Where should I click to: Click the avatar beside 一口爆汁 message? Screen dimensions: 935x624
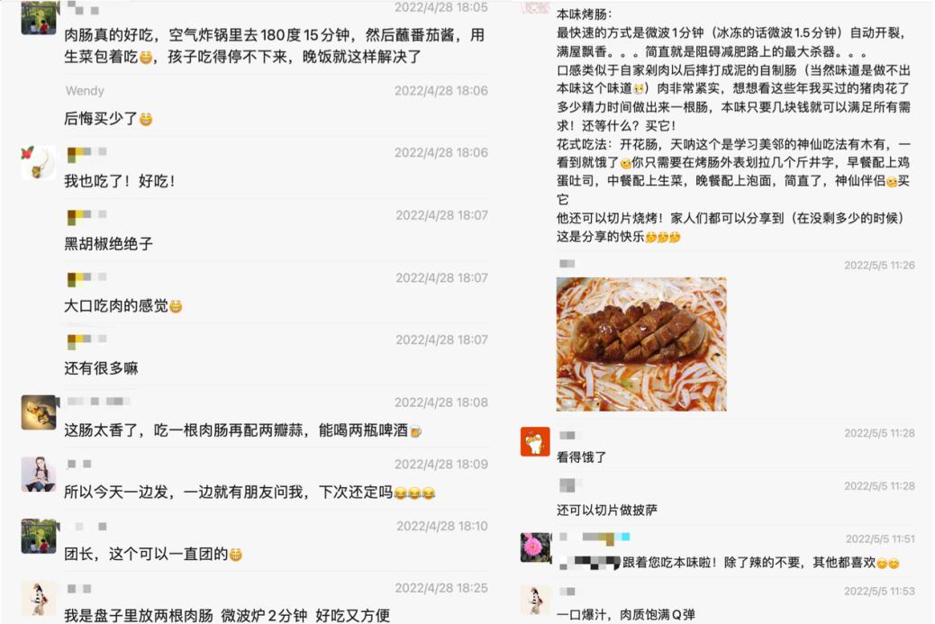(x=535, y=599)
